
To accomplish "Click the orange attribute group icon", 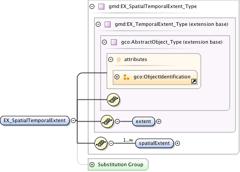I will click(126, 77).
